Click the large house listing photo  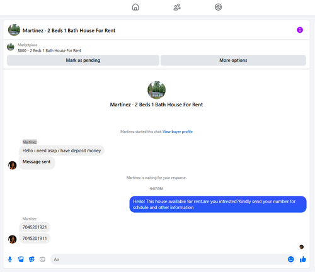click(156, 90)
